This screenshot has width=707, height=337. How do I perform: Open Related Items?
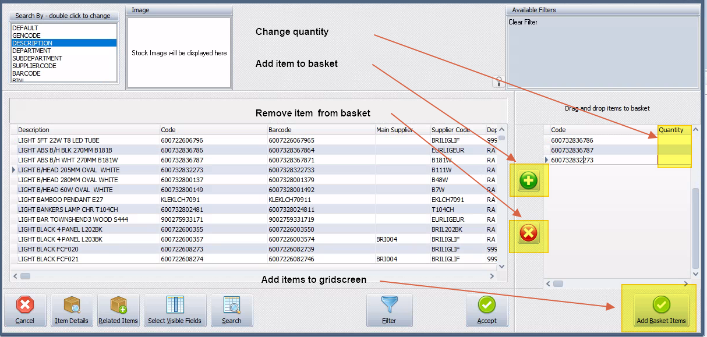point(118,310)
